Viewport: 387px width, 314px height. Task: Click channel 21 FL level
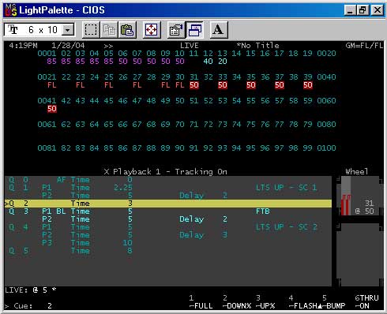click(x=52, y=85)
